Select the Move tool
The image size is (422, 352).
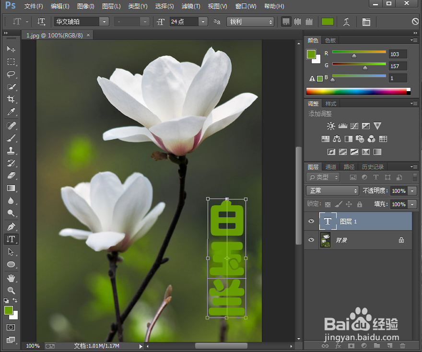(11, 49)
